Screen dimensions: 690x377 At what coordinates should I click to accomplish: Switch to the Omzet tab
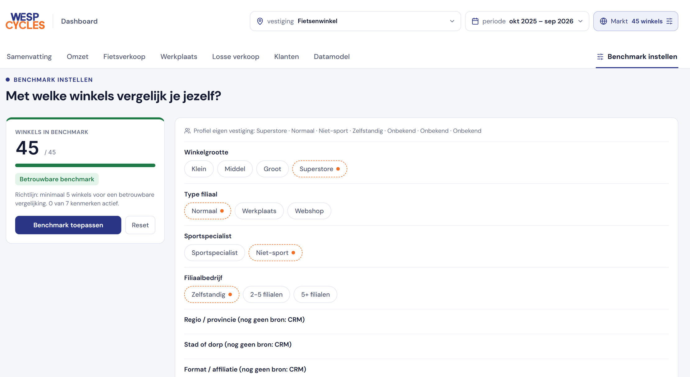pos(78,57)
